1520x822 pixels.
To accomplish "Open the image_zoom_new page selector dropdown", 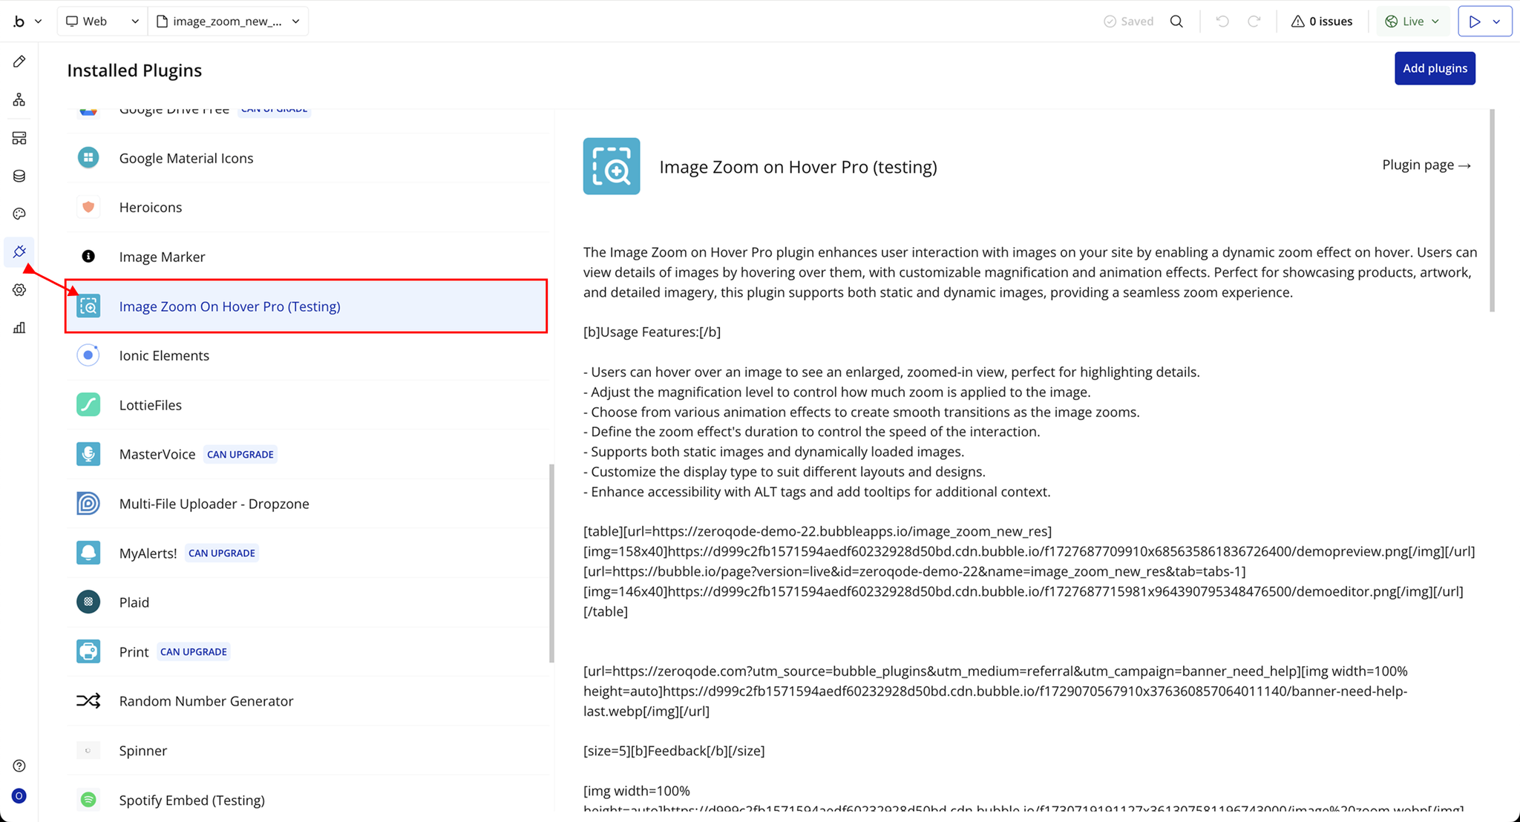I will click(228, 22).
